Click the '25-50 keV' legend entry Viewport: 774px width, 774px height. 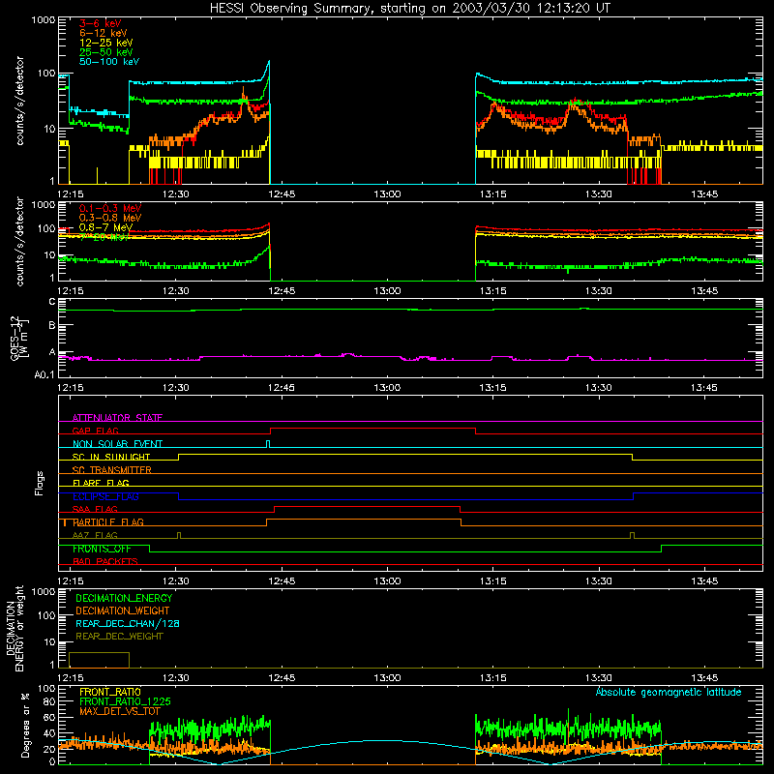(x=105, y=52)
